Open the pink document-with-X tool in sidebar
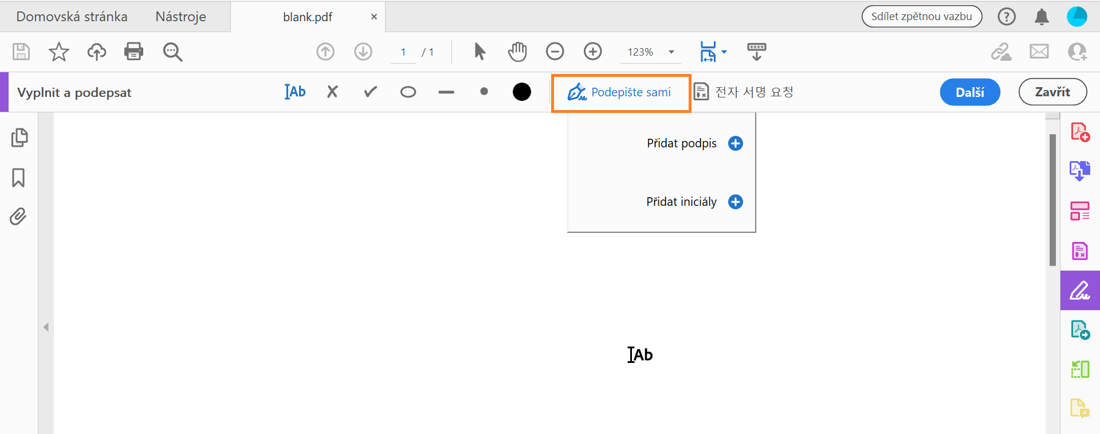Screen dimensions: 1100x434 point(1080,251)
